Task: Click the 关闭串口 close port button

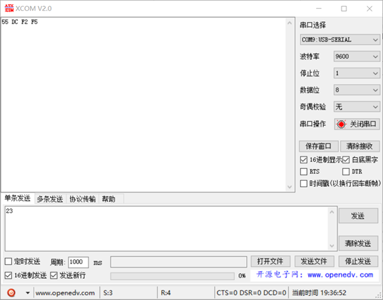Action: click(x=357, y=124)
